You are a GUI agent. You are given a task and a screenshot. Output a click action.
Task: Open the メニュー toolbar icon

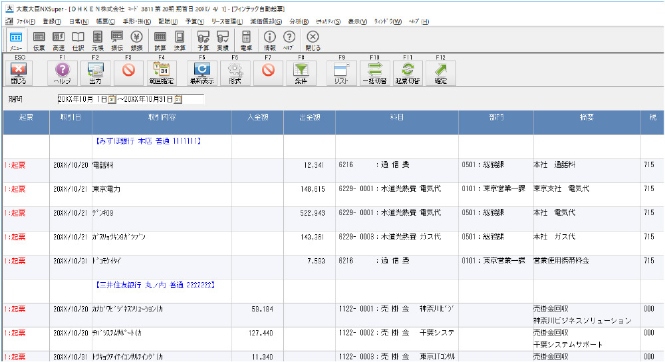tap(16, 41)
